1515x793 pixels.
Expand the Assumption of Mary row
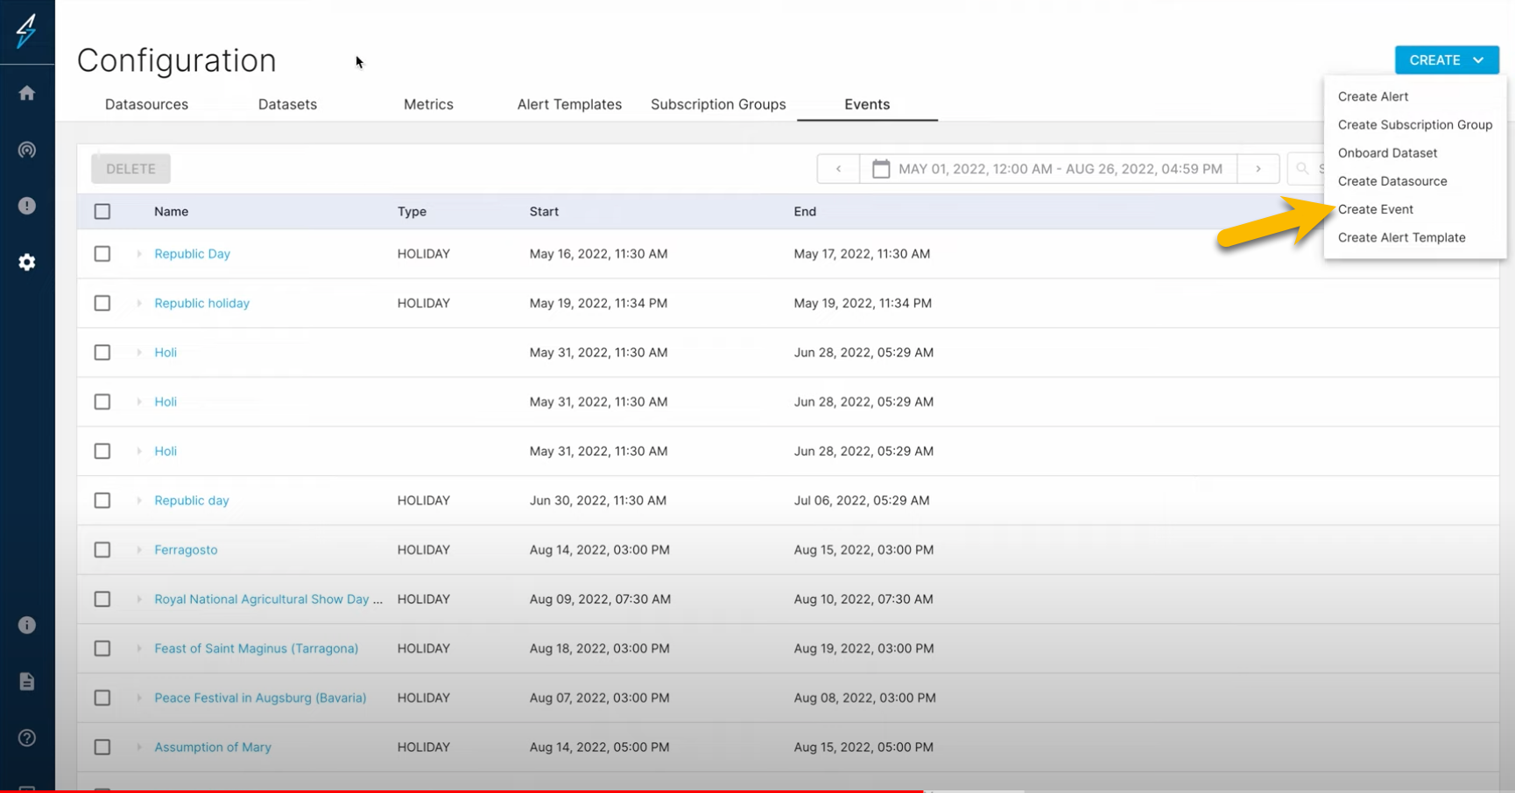point(139,747)
